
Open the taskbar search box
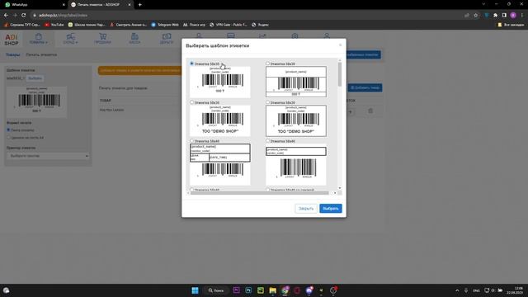[216, 290]
